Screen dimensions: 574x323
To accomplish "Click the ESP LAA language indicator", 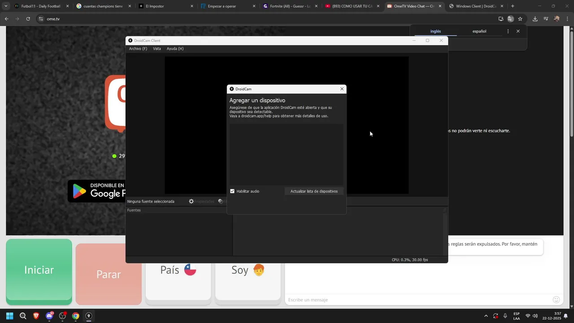I will pyautogui.click(x=517, y=316).
